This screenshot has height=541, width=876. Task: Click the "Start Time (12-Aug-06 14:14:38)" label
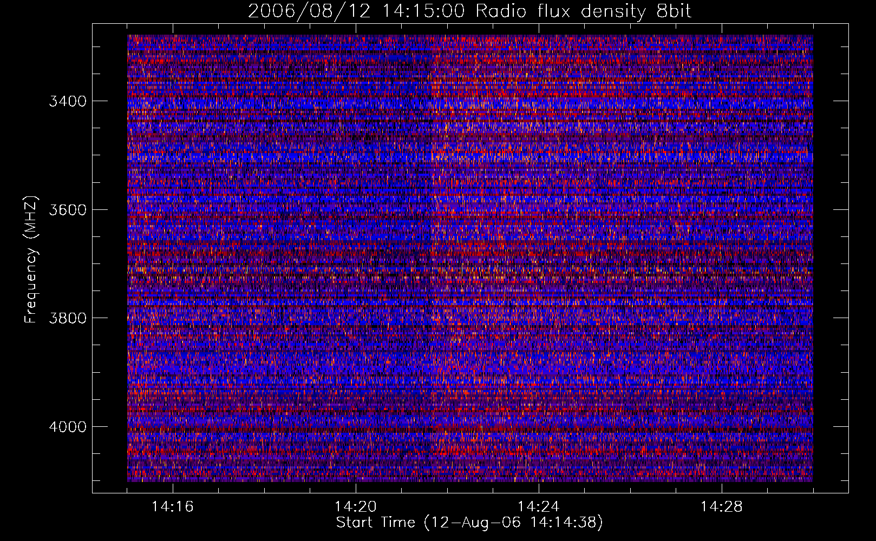[x=469, y=523]
